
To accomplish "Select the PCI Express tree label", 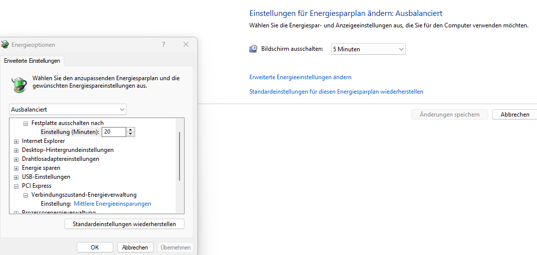I will pyautogui.click(x=36, y=186).
